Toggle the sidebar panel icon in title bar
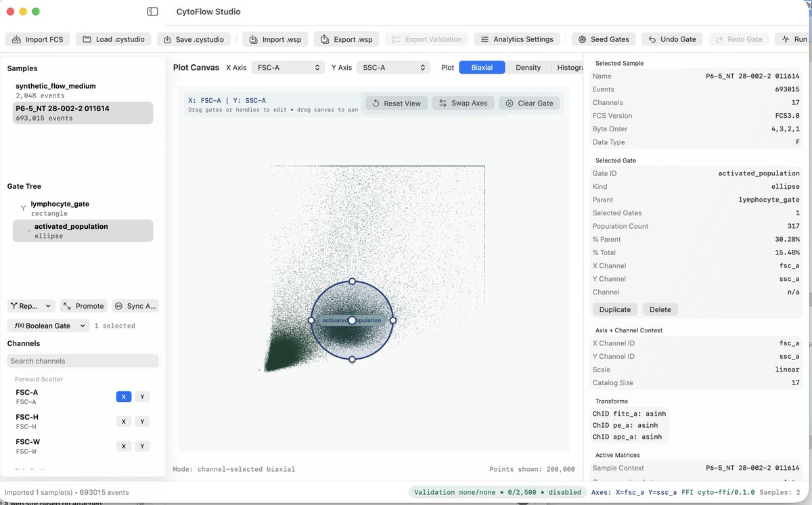Image resolution: width=812 pixels, height=505 pixels. (152, 12)
